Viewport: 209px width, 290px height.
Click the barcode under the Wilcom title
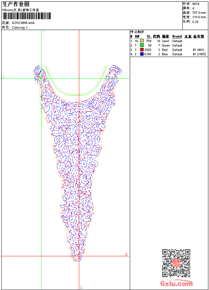(x=27, y=16)
